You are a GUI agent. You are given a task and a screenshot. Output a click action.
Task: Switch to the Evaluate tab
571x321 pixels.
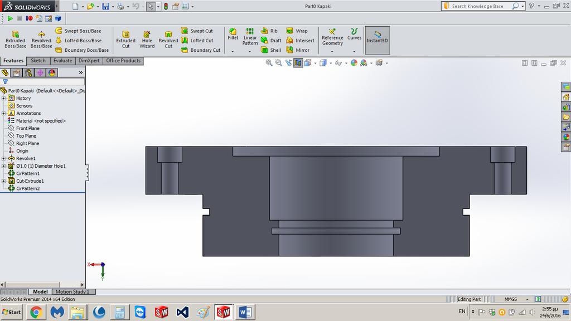click(x=62, y=61)
